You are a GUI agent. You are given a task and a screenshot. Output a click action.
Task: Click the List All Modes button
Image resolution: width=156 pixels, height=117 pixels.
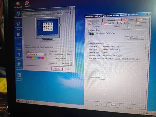click(96, 78)
